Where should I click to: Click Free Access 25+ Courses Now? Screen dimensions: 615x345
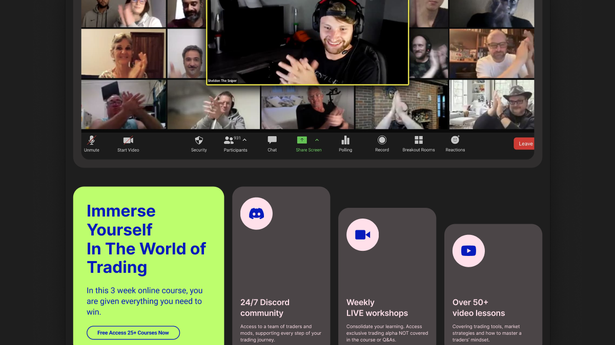point(133,333)
